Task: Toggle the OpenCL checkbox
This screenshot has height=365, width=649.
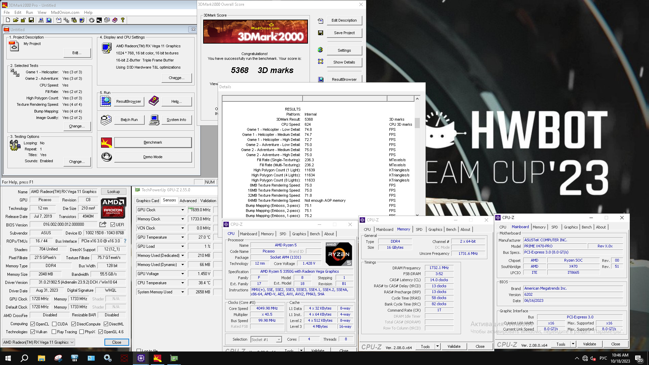Action: click(x=33, y=324)
